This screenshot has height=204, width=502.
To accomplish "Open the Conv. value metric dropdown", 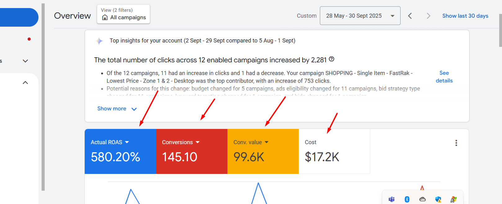I will [267, 142].
